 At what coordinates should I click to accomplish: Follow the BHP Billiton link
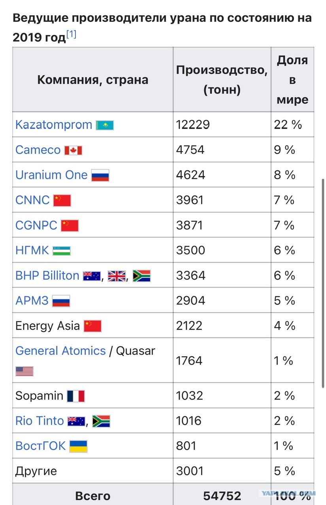coord(47,275)
